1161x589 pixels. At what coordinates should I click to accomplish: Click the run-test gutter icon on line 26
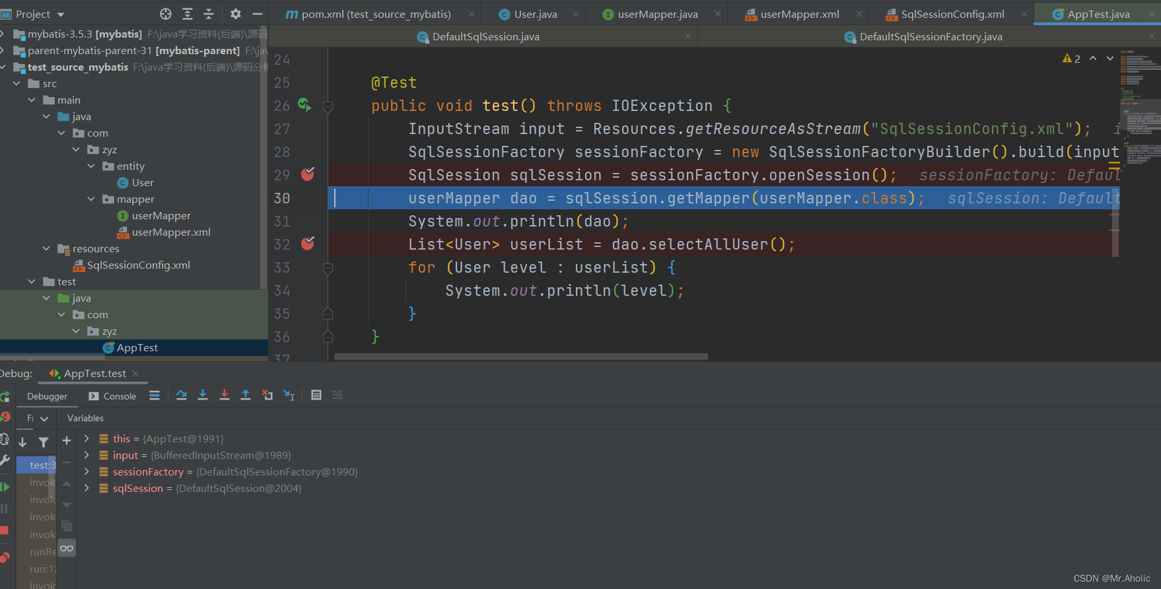pyautogui.click(x=304, y=104)
